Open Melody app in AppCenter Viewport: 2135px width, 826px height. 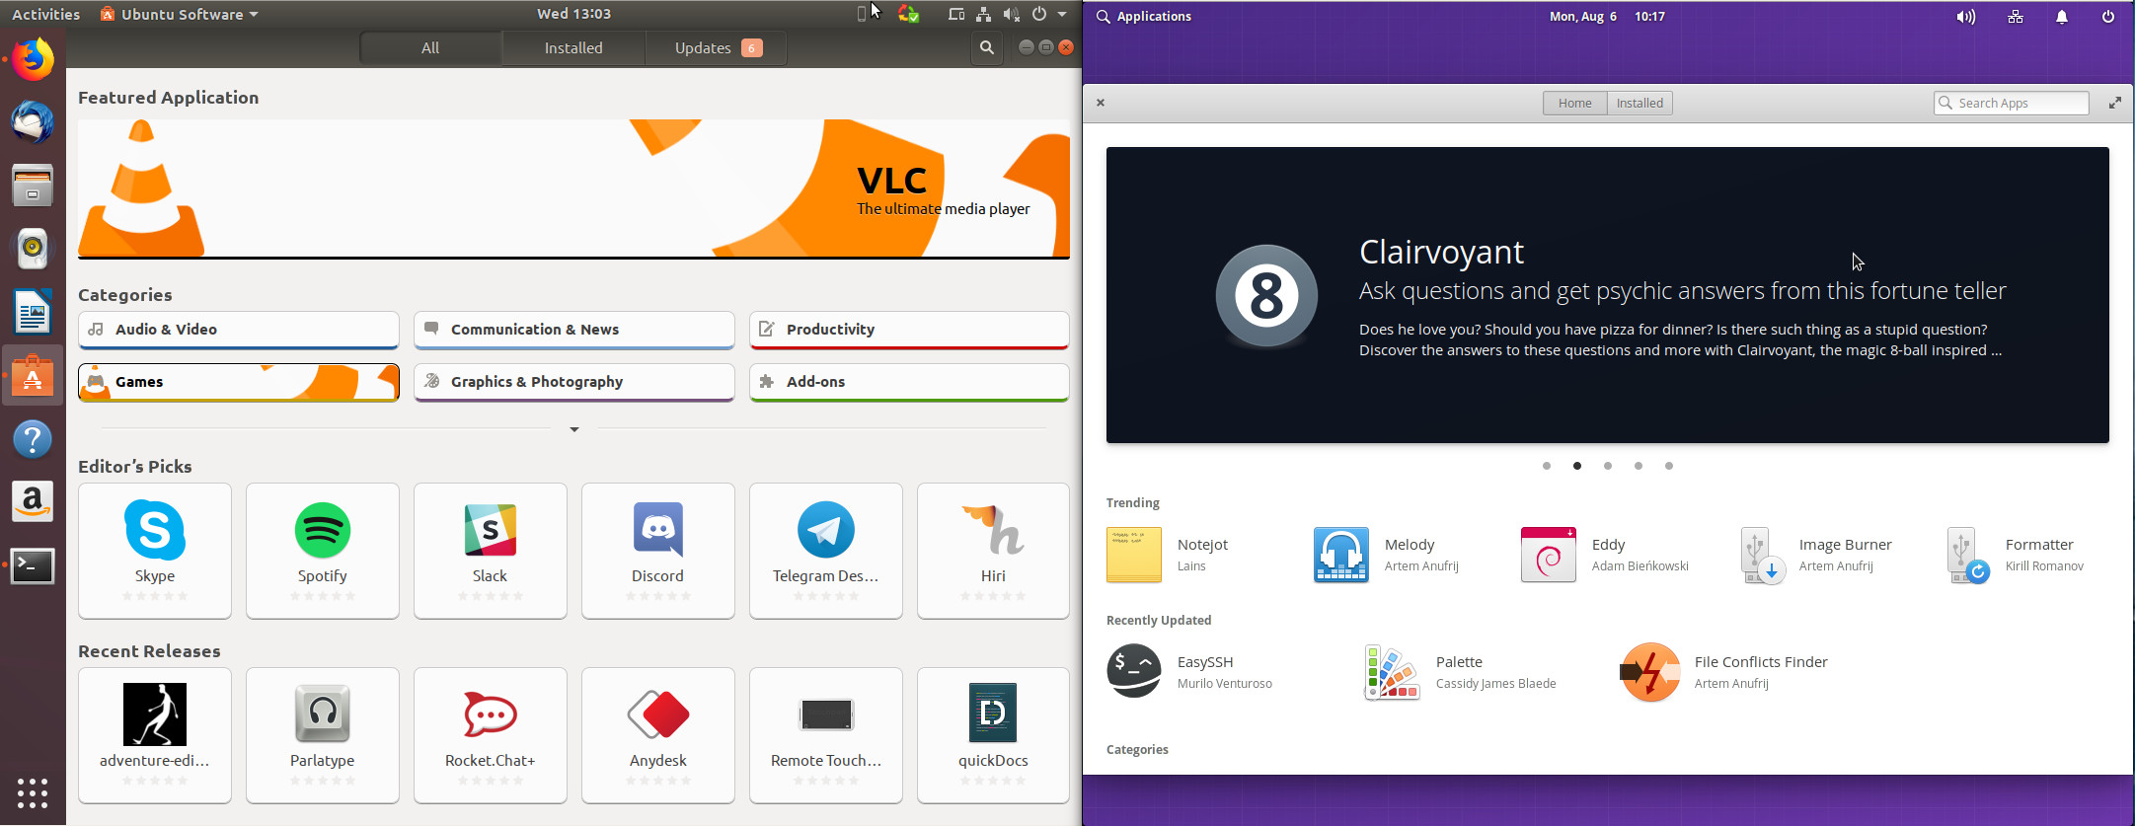pos(1387,555)
